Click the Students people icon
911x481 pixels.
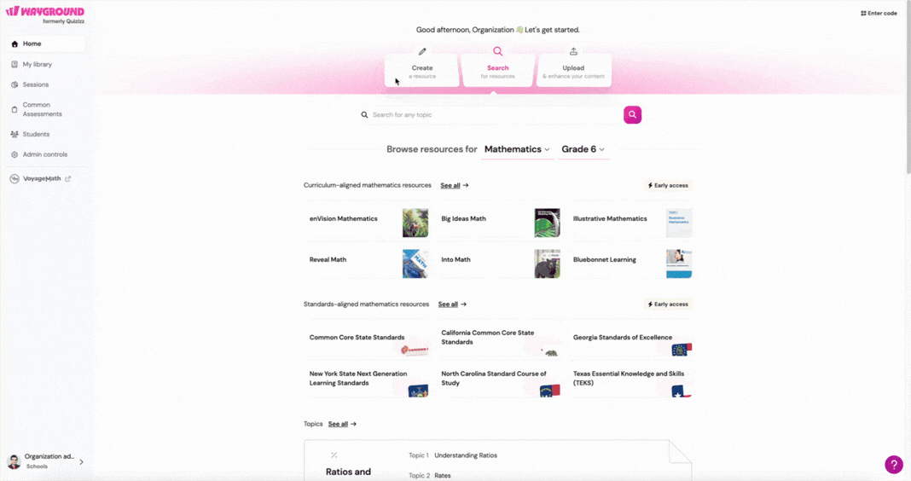pos(15,134)
